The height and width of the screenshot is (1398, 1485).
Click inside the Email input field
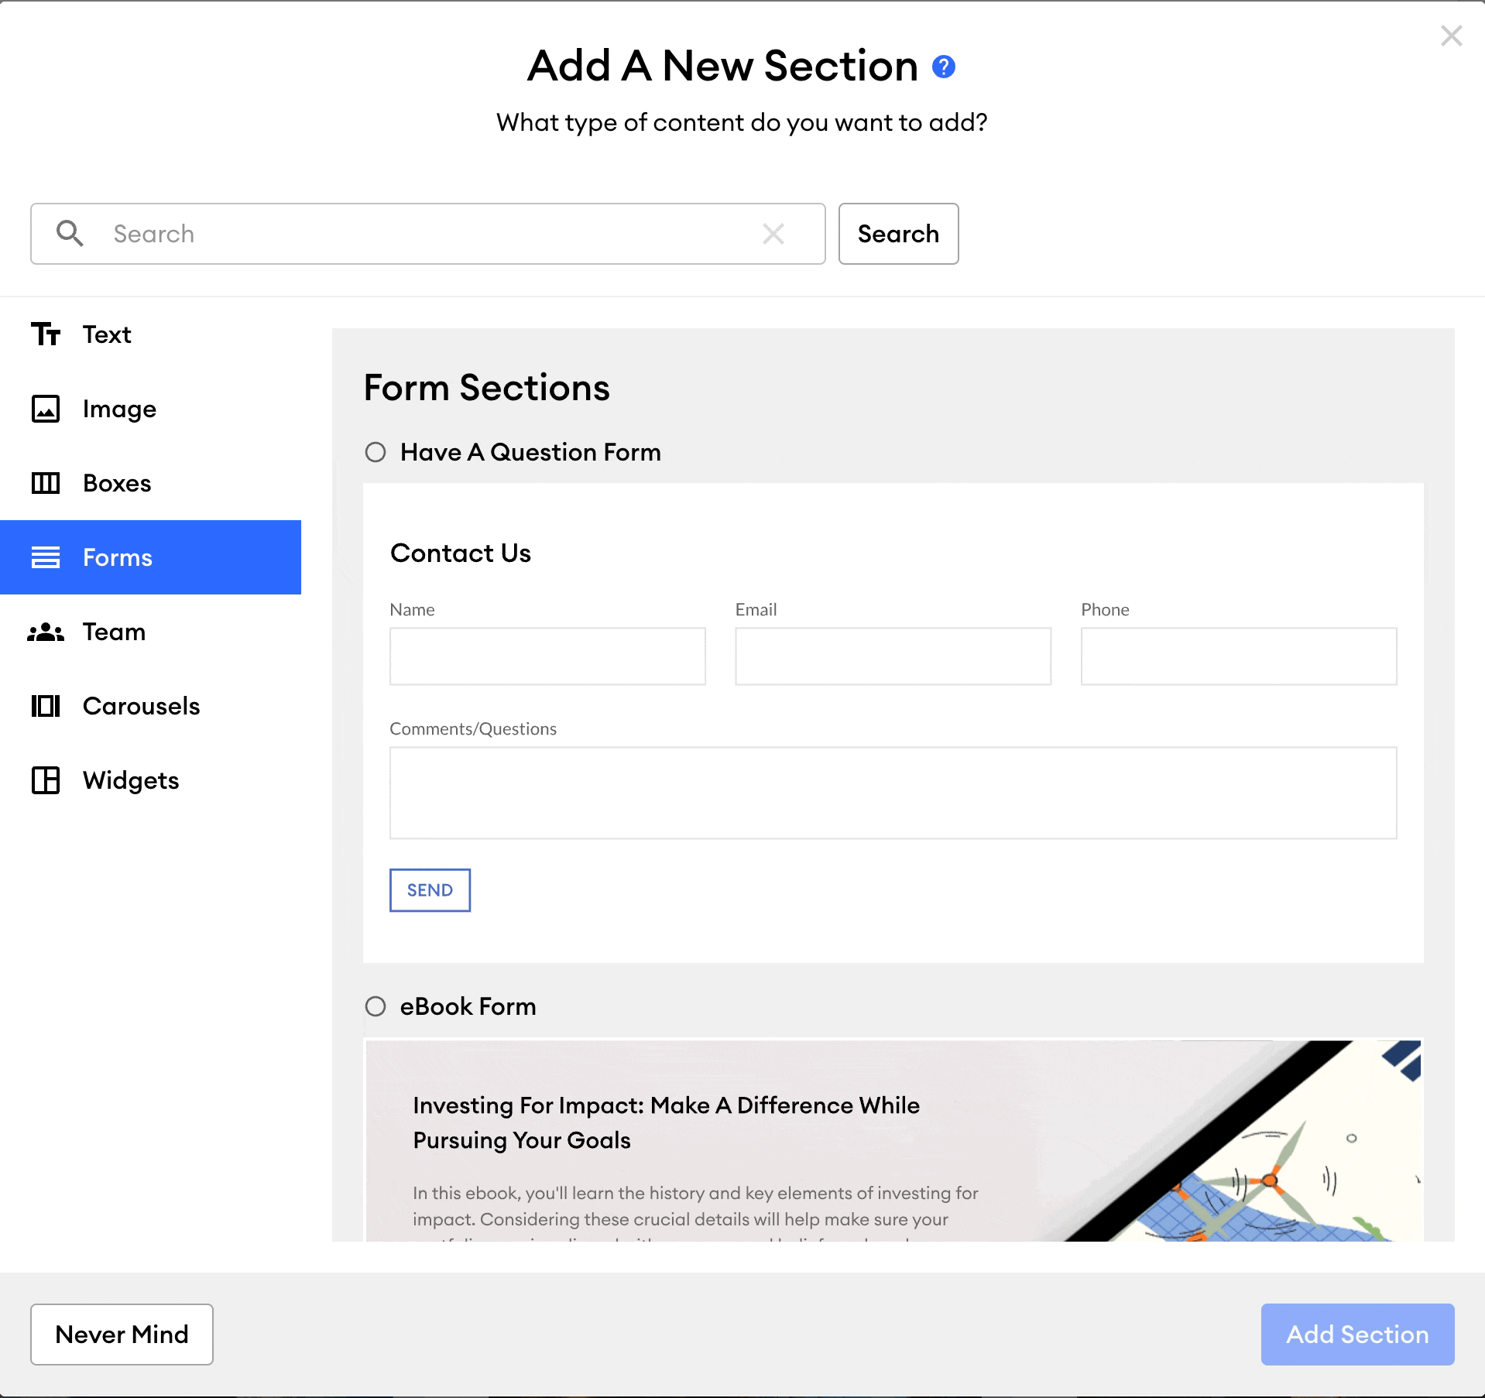pos(892,656)
